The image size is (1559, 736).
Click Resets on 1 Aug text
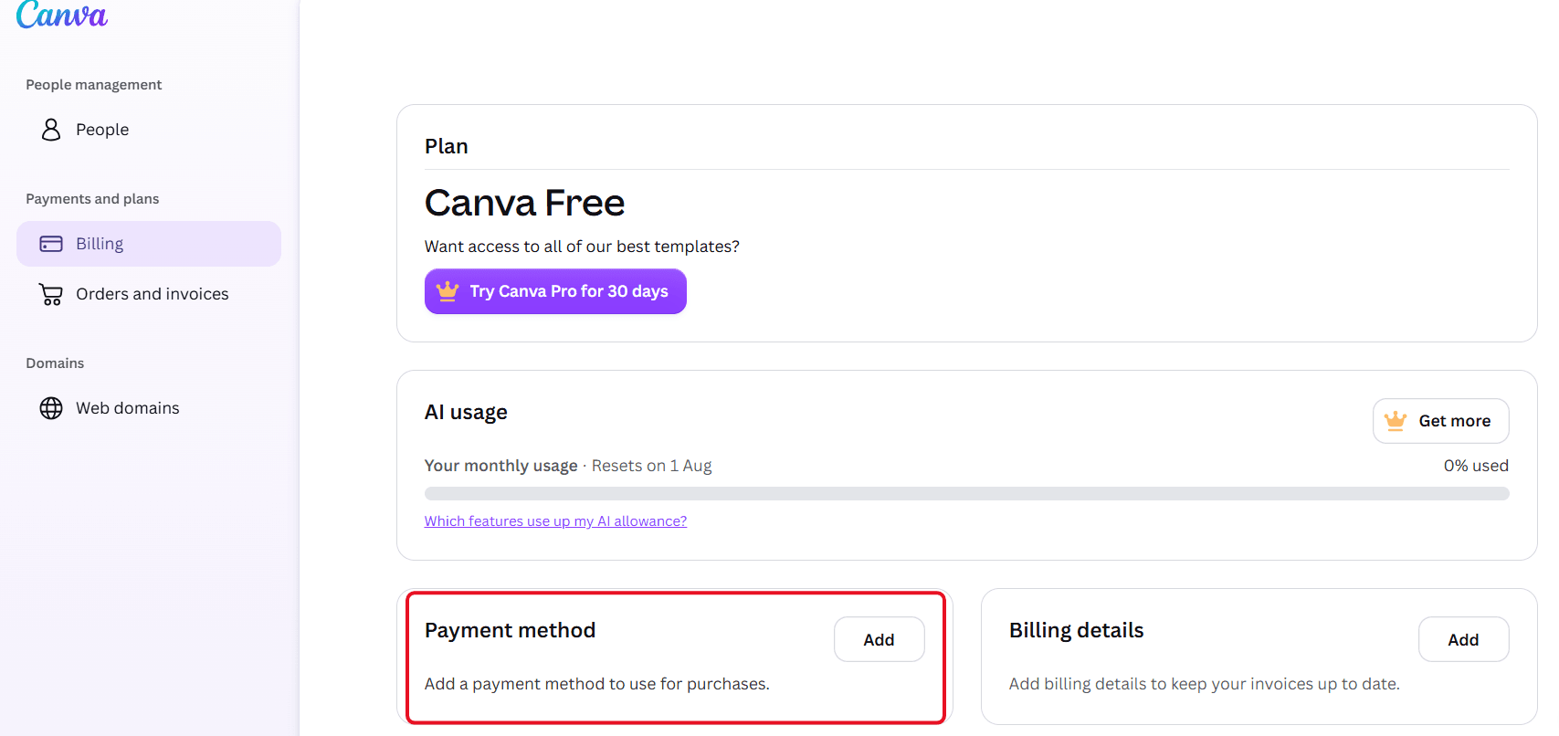pyautogui.click(x=651, y=466)
